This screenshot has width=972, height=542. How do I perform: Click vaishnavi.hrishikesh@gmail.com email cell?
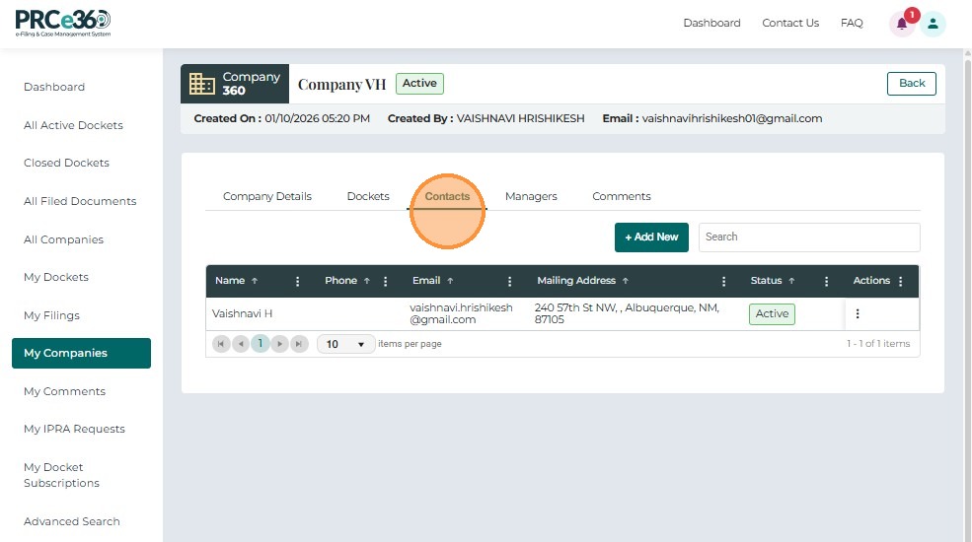pos(461,313)
